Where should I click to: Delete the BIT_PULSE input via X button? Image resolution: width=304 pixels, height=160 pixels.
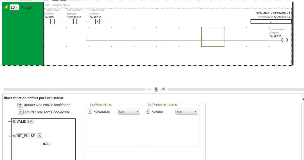[x=40, y=136]
